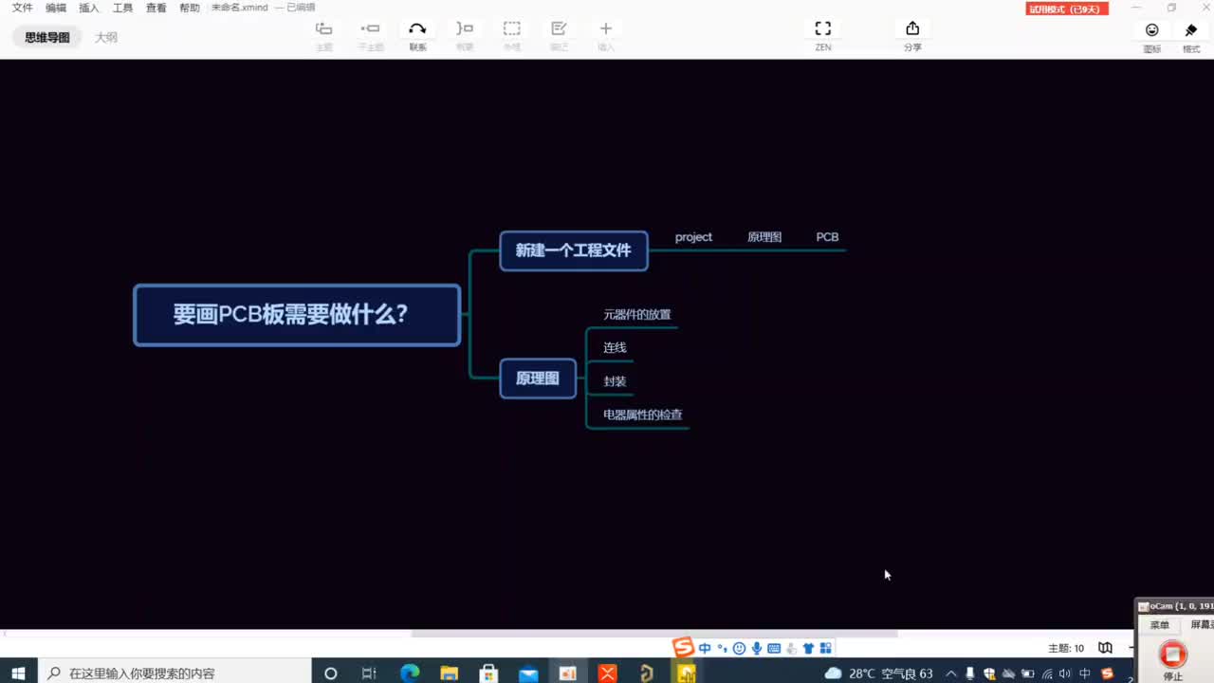Select the 封装 subtopic
The width and height of the screenshot is (1214, 683).
point(615,381)
